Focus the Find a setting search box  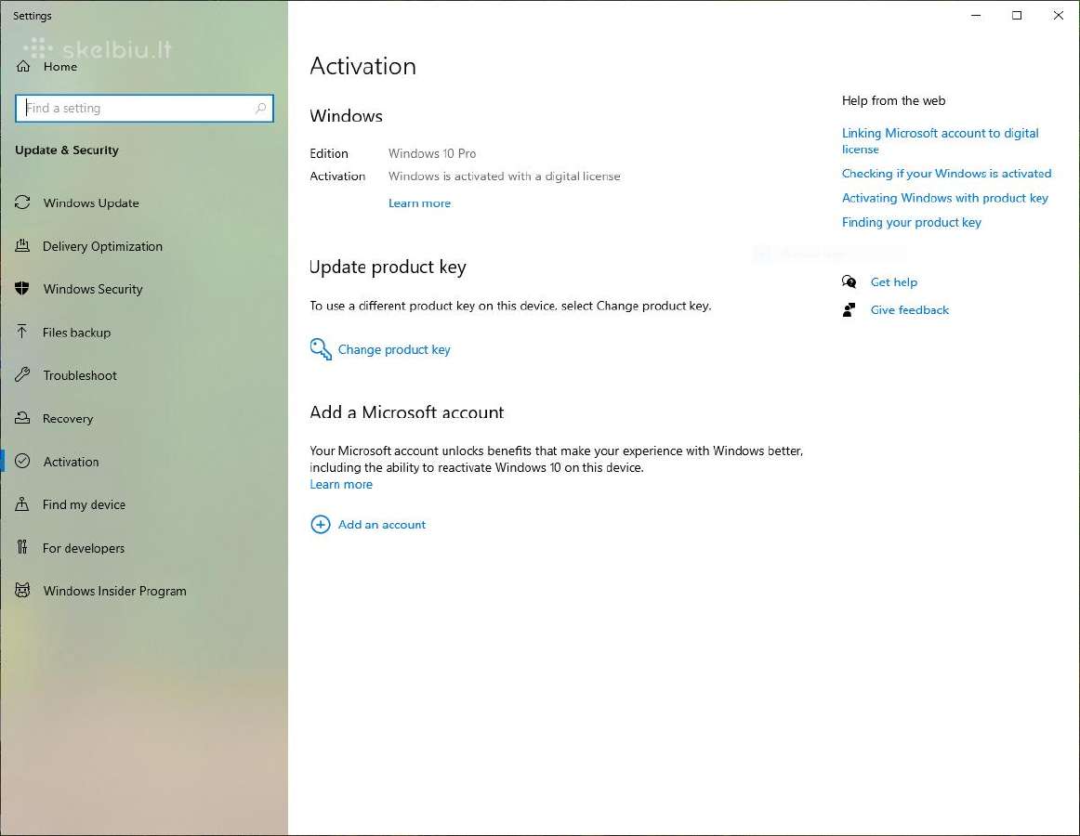145,108
